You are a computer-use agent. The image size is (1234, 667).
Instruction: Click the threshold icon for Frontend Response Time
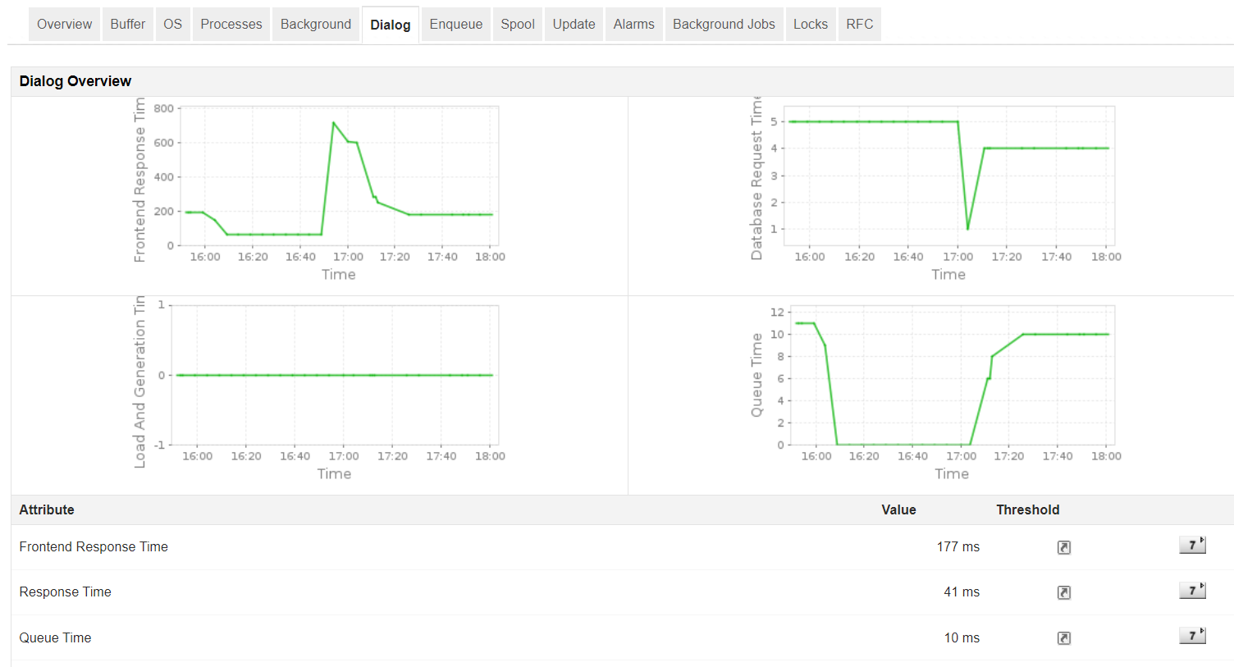coord(1063,546)
